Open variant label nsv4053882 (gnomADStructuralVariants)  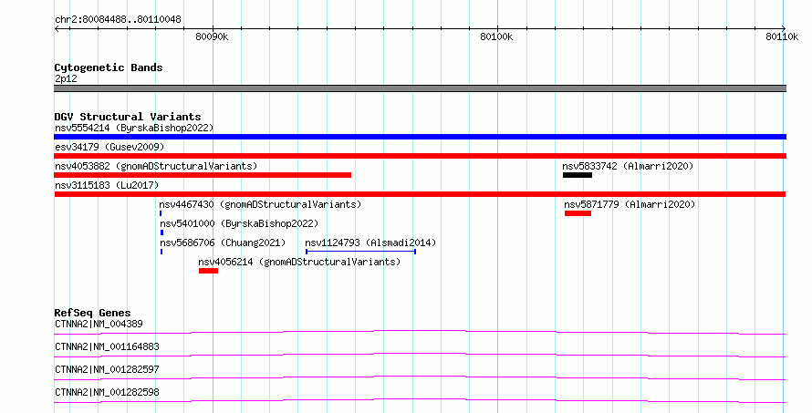point(156,166)
